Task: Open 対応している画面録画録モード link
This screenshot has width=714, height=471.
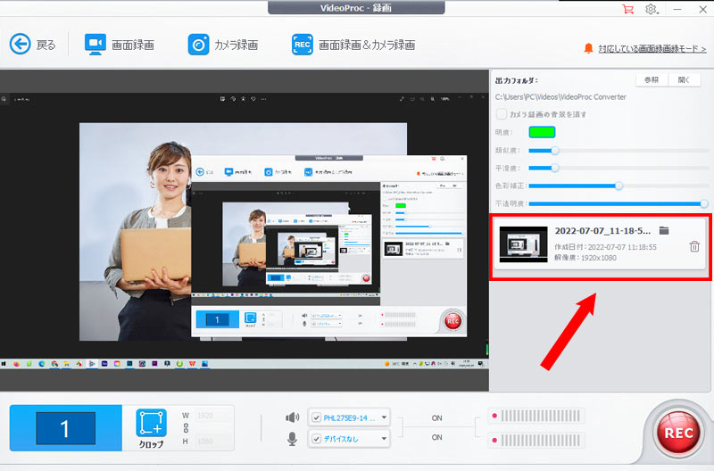Action: tap(652, 47)
